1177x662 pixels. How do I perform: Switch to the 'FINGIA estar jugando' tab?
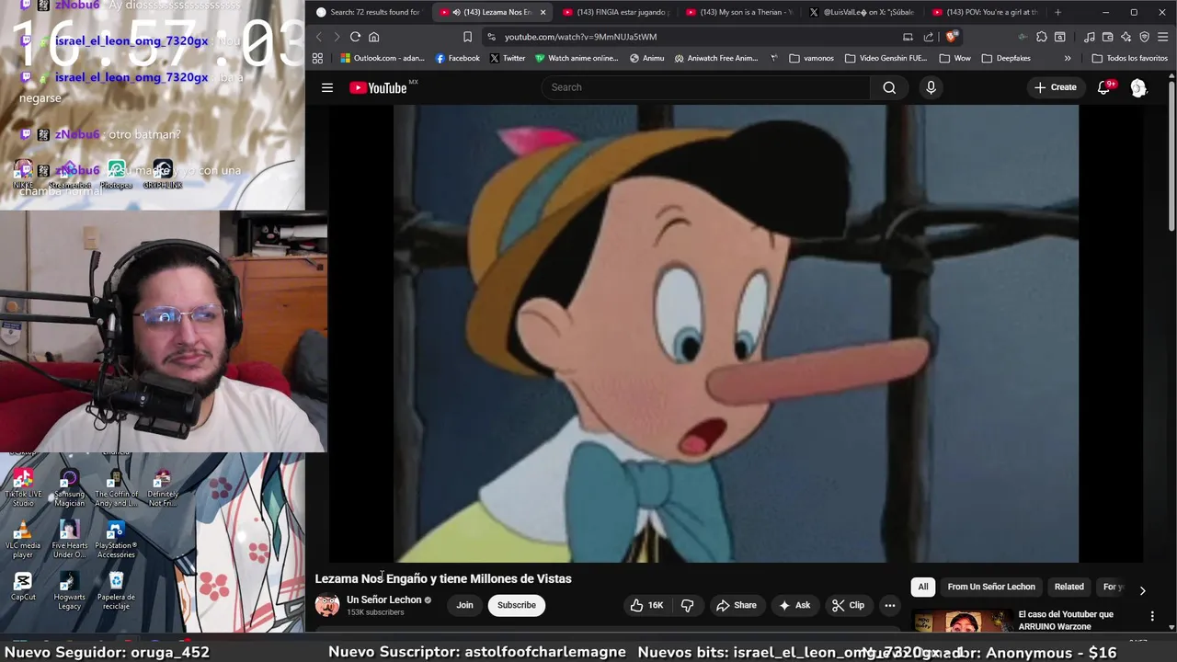point(614,12)
